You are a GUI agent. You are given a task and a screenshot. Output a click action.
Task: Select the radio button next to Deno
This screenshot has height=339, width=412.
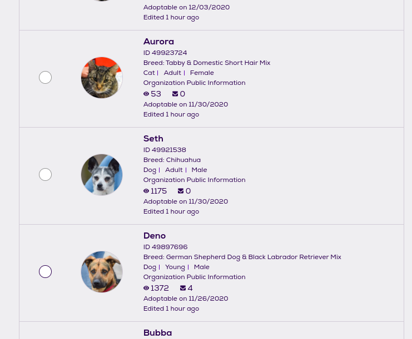[x=46, y=272]
